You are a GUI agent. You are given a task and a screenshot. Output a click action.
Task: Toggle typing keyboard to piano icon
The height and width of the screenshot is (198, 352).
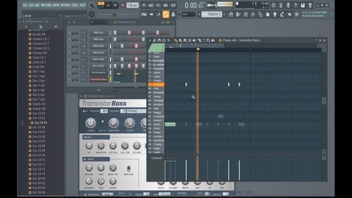pyautogui.click(x=144, y=14)
